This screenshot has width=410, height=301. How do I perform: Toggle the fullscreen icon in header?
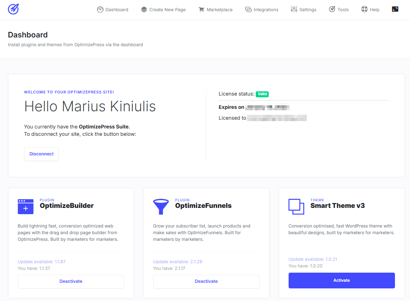coord(395,9)
